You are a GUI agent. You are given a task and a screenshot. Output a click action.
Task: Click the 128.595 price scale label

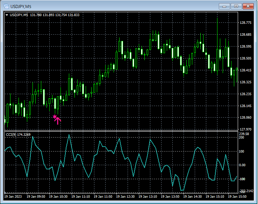pyautogui.click(x=246, y=47)
